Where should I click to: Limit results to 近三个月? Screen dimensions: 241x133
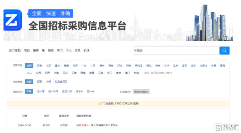click(67, 91)
